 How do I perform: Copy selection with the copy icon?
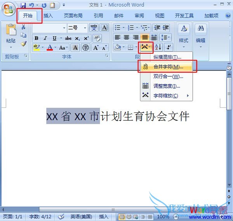tap(23, 35)
